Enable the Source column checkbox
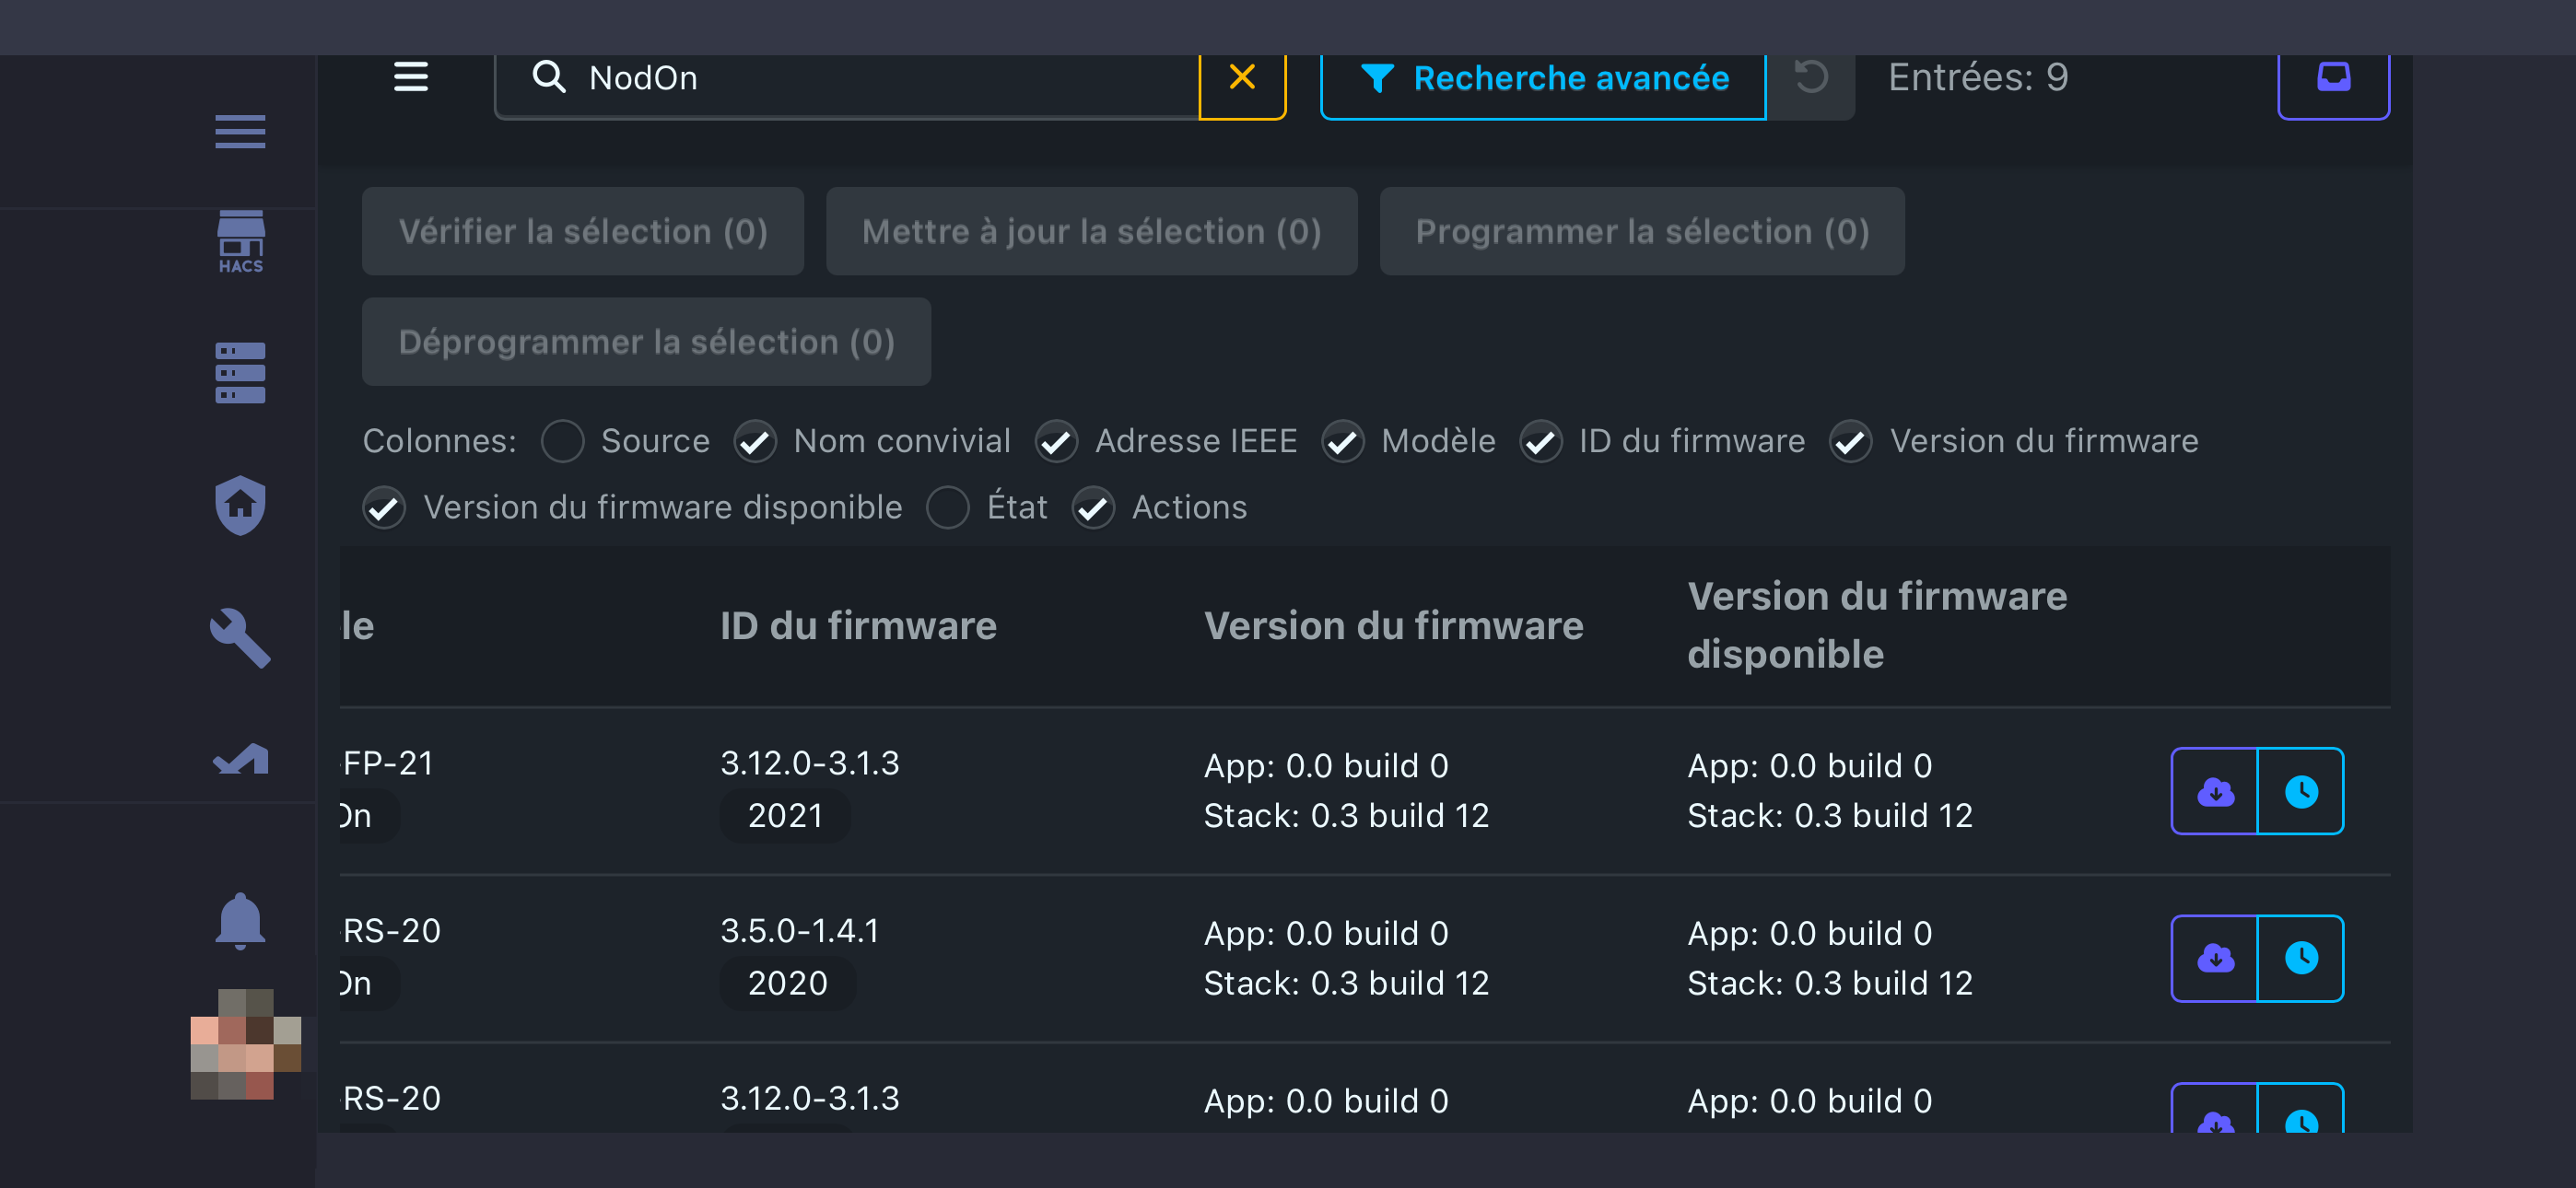 point(563,441)
